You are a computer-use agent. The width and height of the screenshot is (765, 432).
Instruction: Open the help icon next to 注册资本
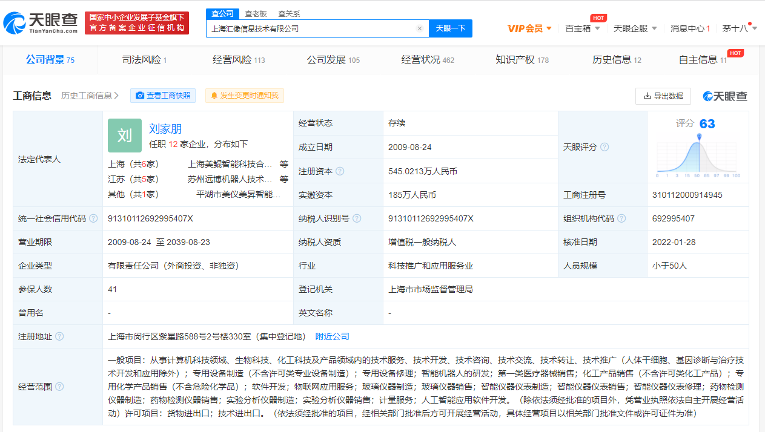(x=339, y=171)
